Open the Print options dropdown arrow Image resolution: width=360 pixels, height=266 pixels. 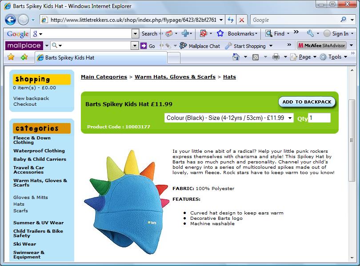(285, 57)
